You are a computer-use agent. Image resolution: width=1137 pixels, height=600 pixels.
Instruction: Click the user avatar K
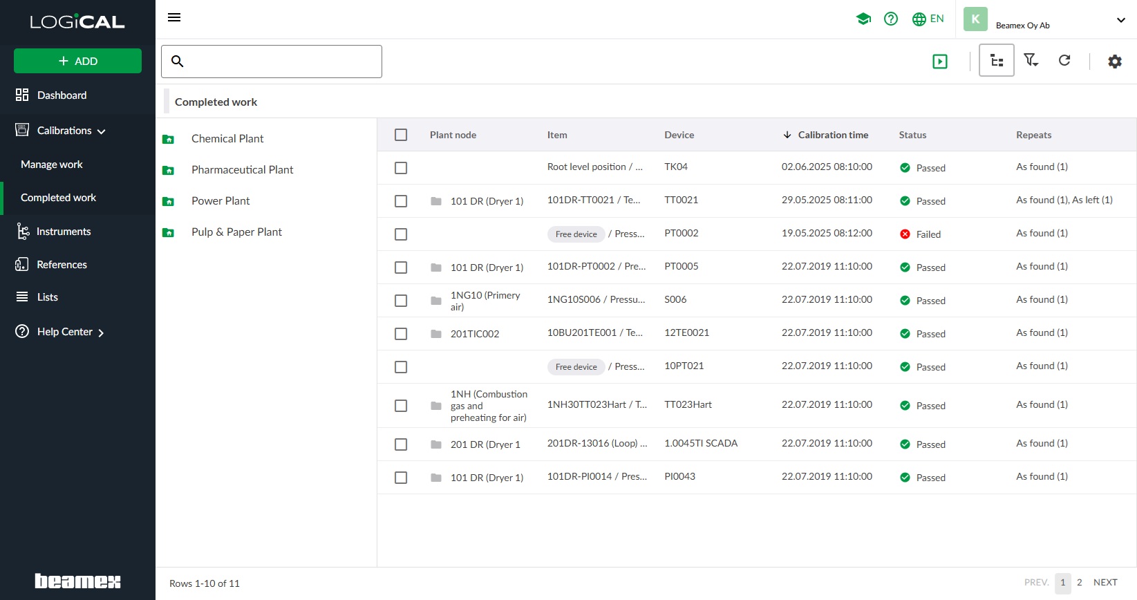pyautogui.click(x=975, y=19)
